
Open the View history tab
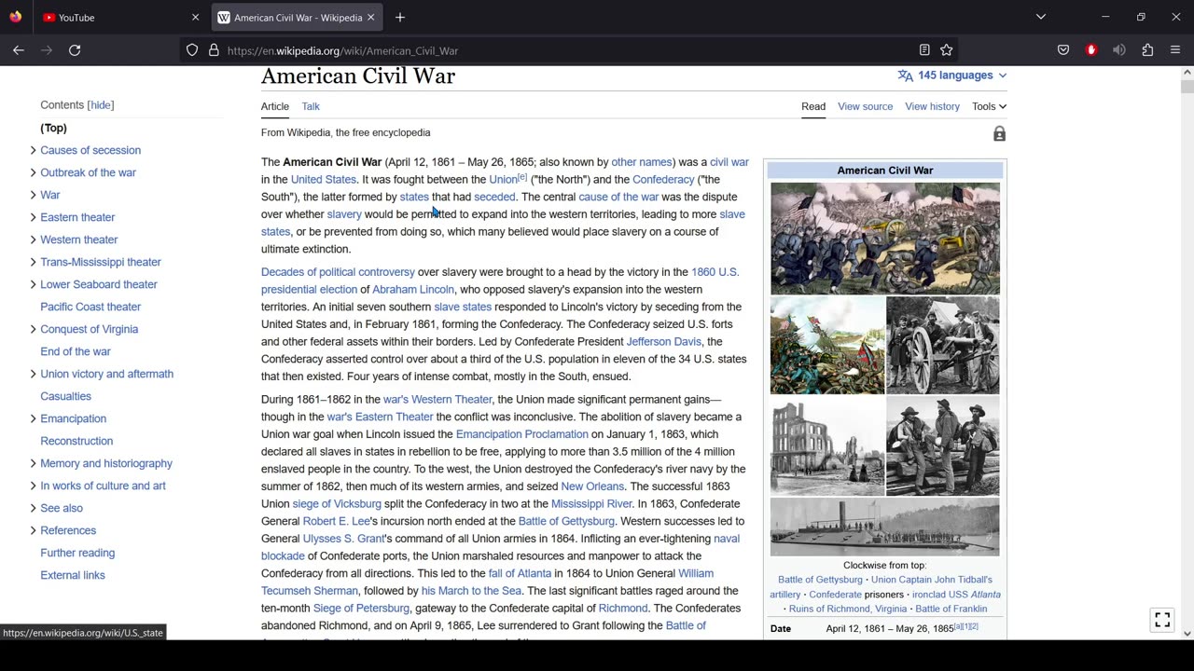pos(932,106)
